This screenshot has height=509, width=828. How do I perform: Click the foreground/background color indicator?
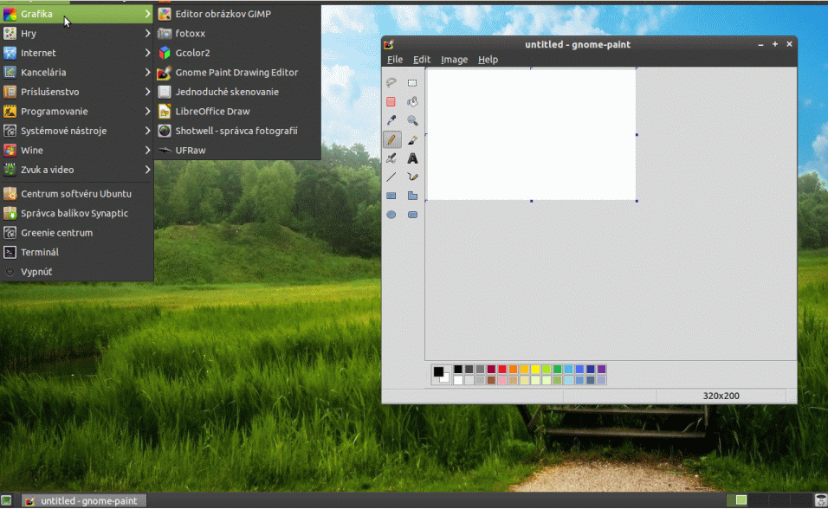point(442,374)
